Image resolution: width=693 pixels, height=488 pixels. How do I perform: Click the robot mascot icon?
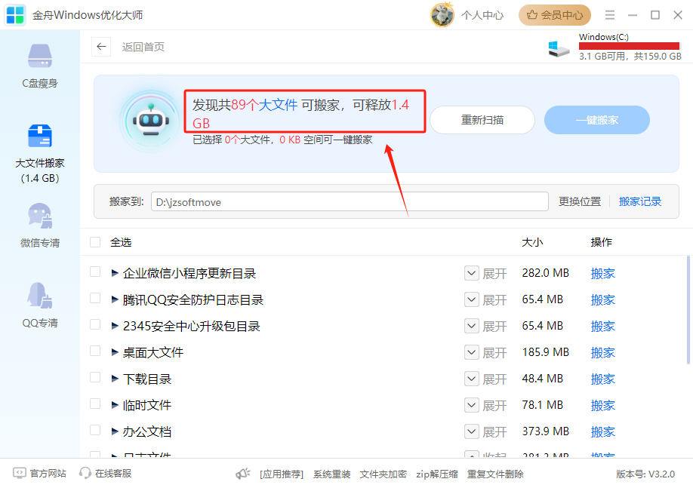coord(151,121)
